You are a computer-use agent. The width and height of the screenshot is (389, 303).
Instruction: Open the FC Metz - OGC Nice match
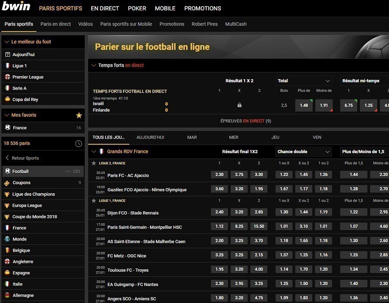point(127,256)
